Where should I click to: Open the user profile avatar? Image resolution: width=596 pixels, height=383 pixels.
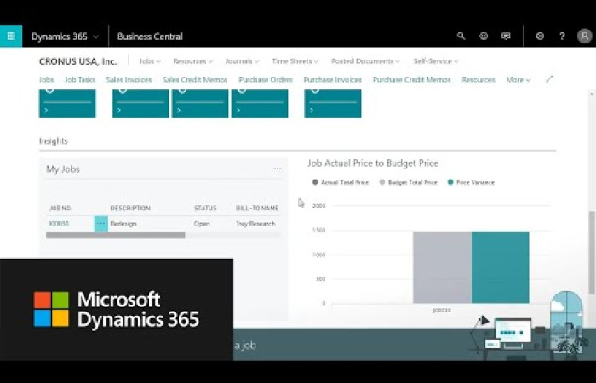point(584,37)
